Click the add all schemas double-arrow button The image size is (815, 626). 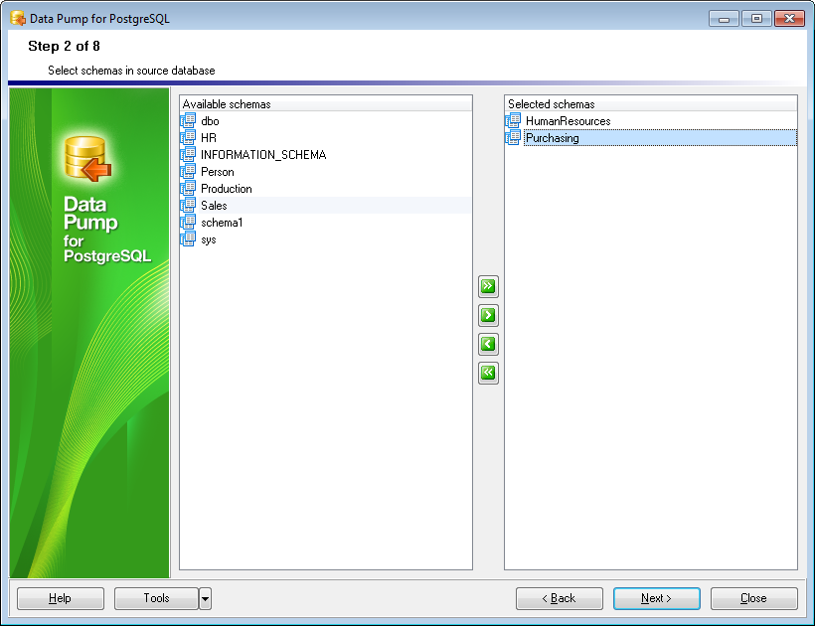488,287
